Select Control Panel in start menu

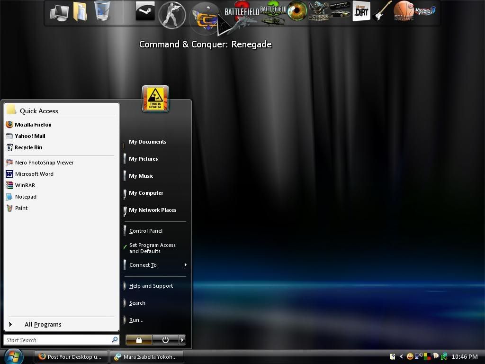click(145, 231)
